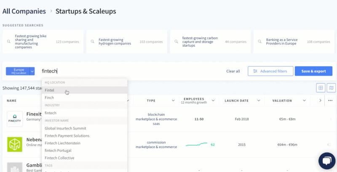Click the Nebenan valuation €64m - €96m
This screenshot has height=172, width=337.
coord(287,145)
